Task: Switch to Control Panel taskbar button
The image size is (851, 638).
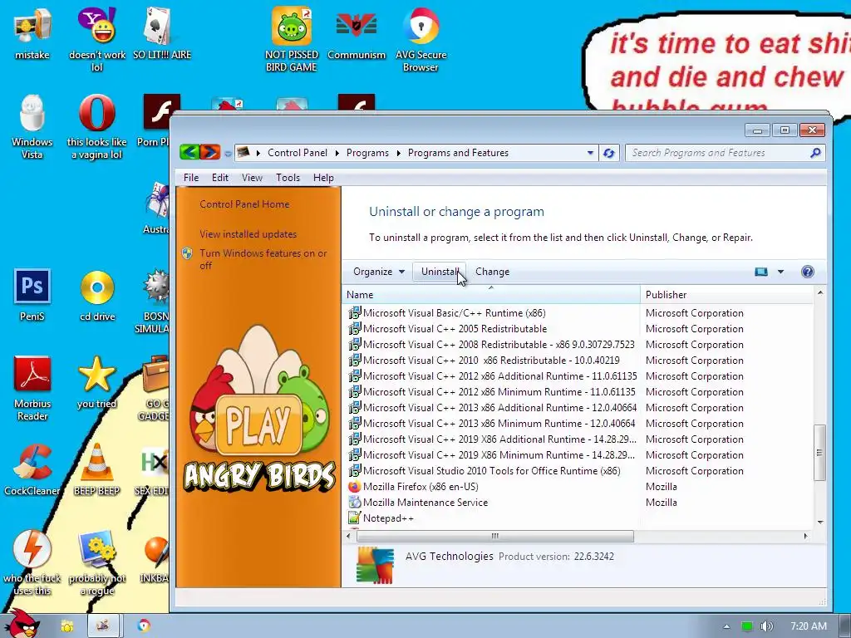Action: point(103,626)
